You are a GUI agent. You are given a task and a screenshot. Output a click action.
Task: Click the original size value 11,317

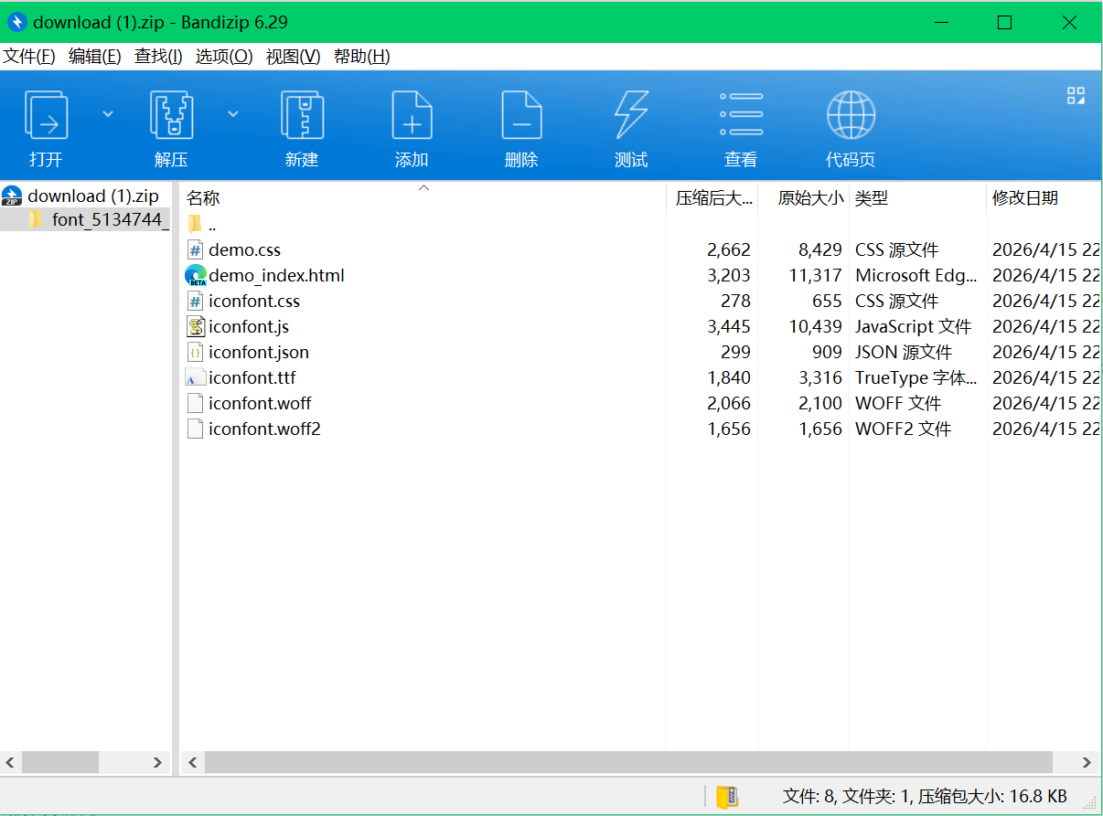pos(816,275)
